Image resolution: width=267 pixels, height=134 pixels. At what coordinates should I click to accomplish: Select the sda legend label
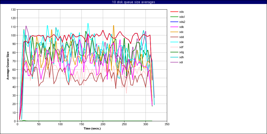[x=181, y=12]
